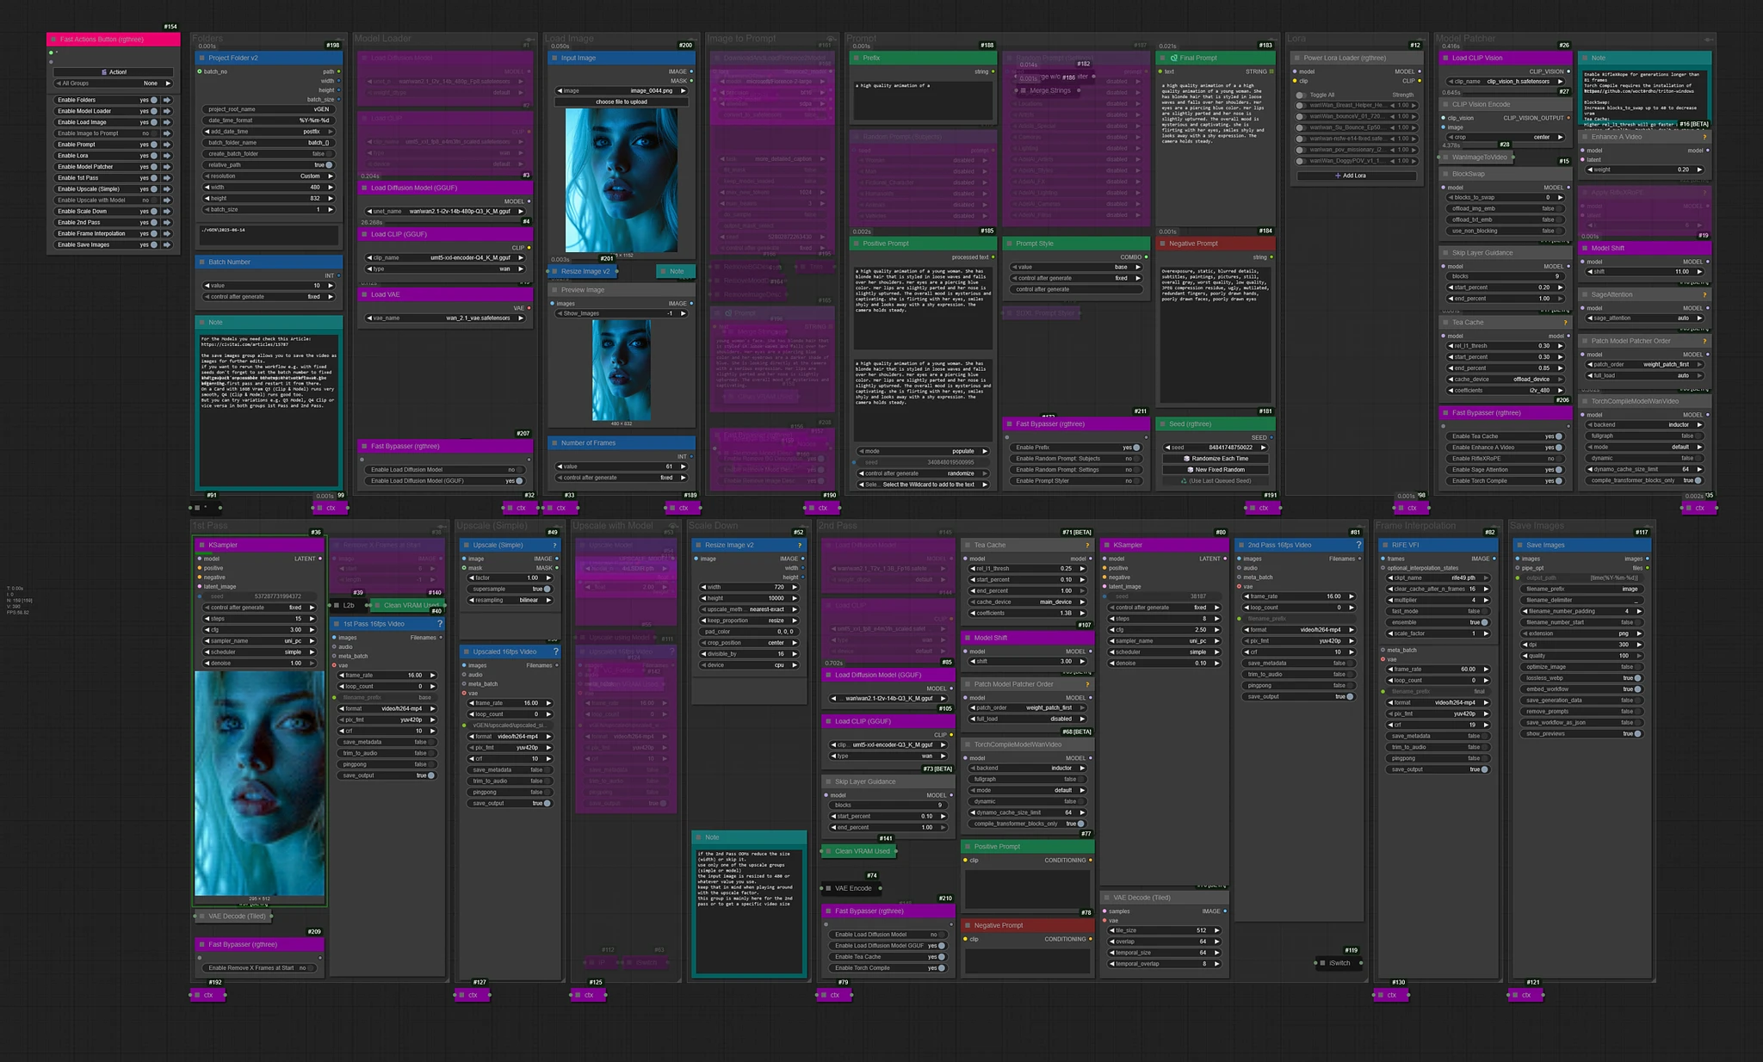Click collapse dot on Negative Prompt node in Prompt group
Image resolution: width=1763 pixels, height=1062 pixels.
click(1161, 244)
